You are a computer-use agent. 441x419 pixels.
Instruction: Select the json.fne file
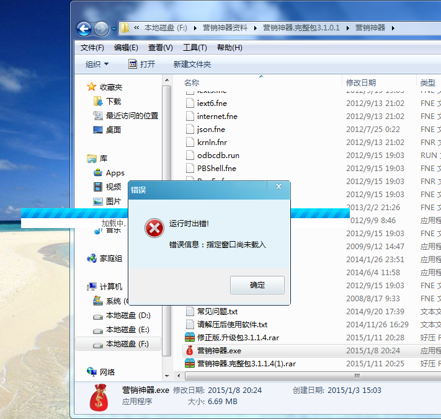tap(211, 130)
